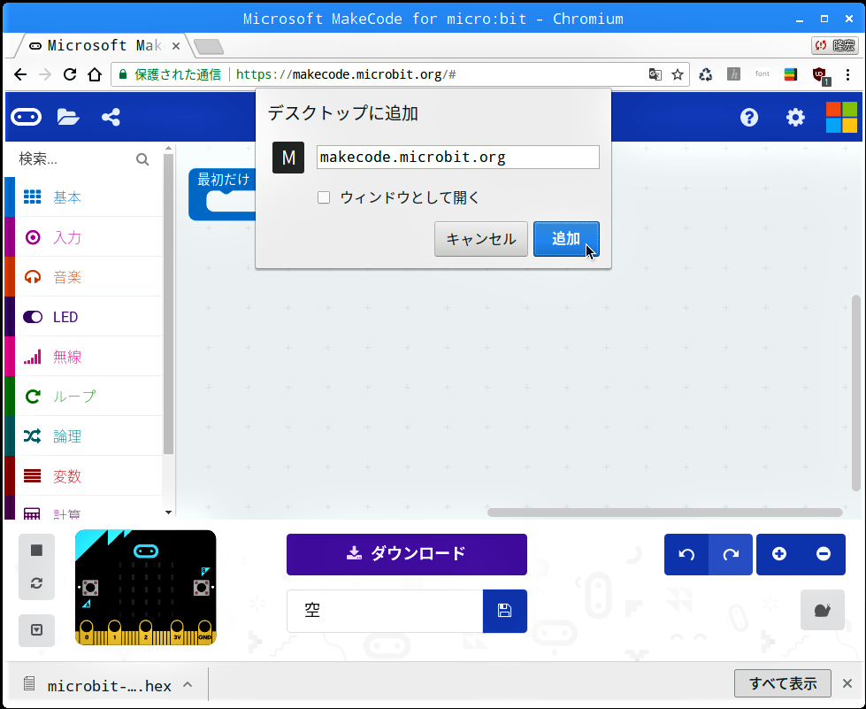The width and height of the screenshot is (866, 709).
Task: Save the project with the floppy disk icon
Action: coord(505,611)
